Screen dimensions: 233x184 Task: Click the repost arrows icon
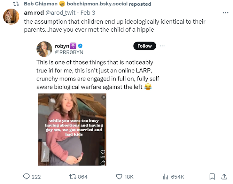click(73, 177)
